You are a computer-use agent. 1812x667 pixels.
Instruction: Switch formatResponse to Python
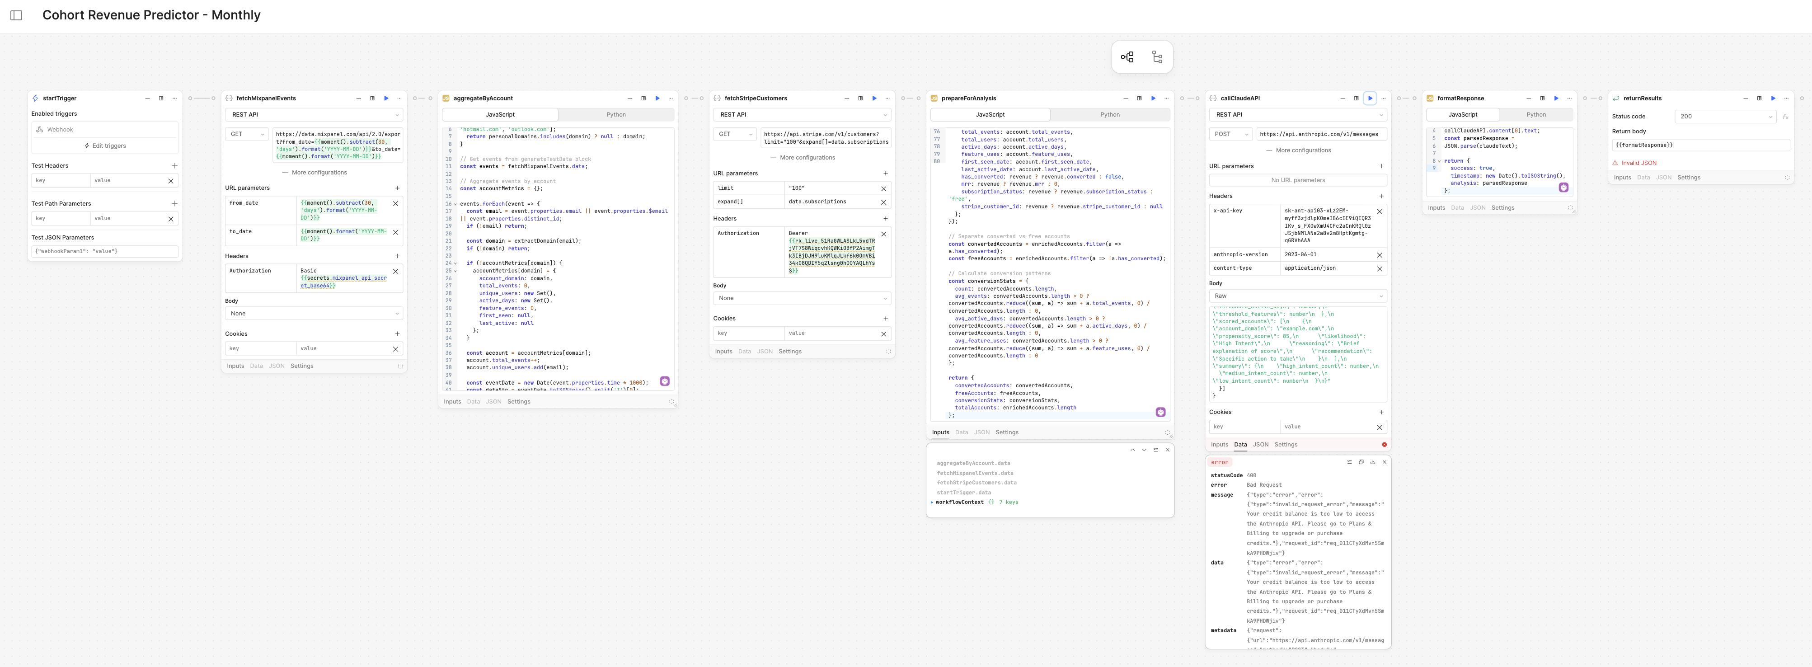(1535, 115)
